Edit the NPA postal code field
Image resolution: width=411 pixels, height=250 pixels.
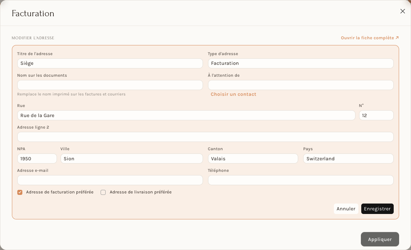pyautogui.click(x=37, y=159)
